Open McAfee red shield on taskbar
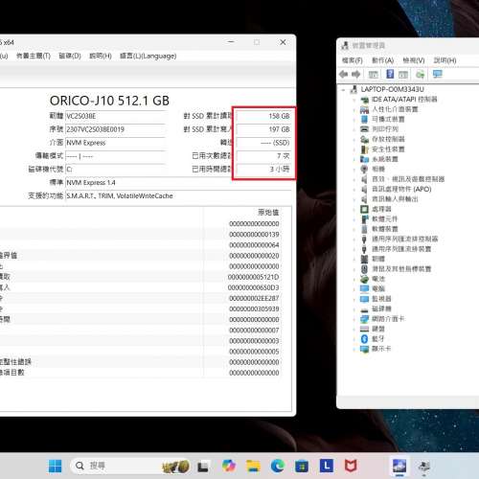 351,466
